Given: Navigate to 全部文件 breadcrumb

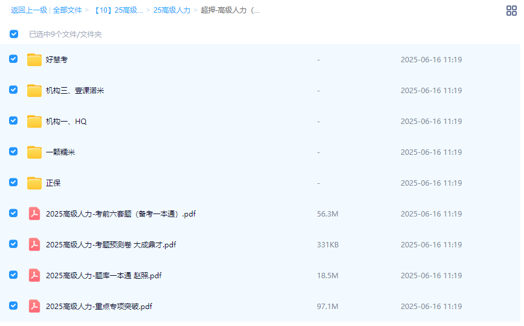Looking at the screenshot, I should pyautogui.click(x=67, y=10).
